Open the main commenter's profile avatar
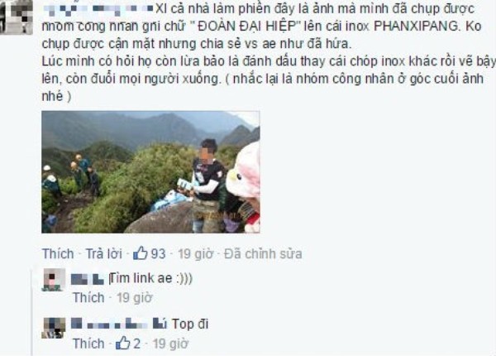Image resolution: width=496 pixels, height=356 pixels. tap(17, 17)
